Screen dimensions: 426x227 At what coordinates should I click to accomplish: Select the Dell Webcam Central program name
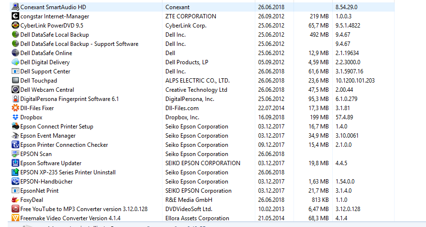coord(47,89)
